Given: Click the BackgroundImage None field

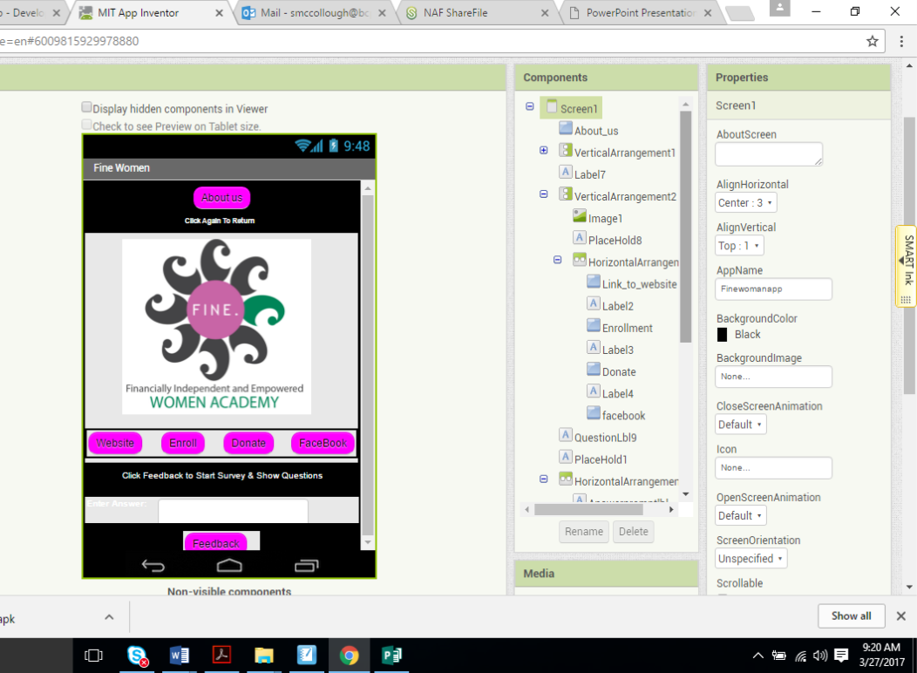Looking at the screenshot, I should [773, 377].
